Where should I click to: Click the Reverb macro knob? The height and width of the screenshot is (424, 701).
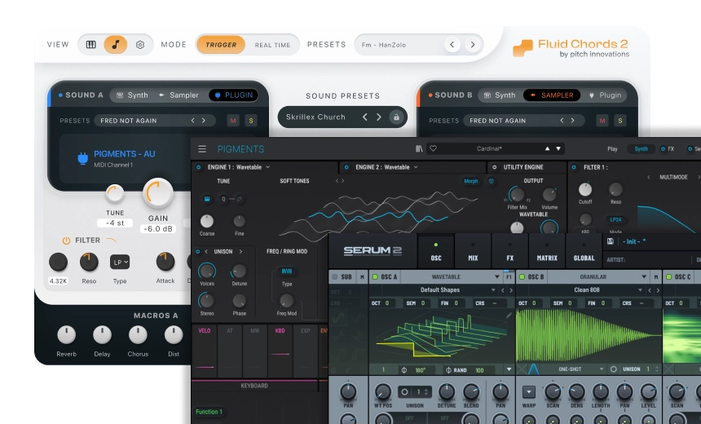pyautogui.click(x=67, y=334)
